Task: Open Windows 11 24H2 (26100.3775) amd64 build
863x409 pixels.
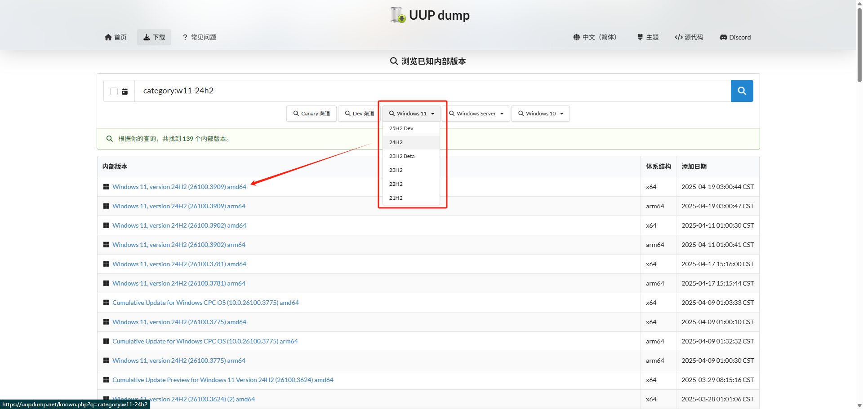Action: (179, 322)
